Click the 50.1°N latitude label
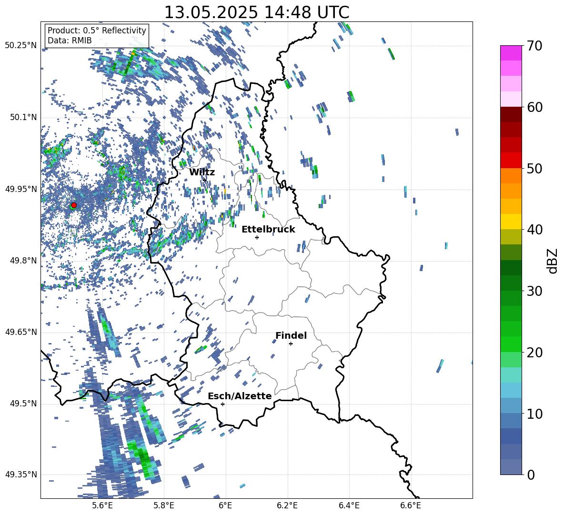The width and height of the screenshot is (564, 515). point(23,117)
